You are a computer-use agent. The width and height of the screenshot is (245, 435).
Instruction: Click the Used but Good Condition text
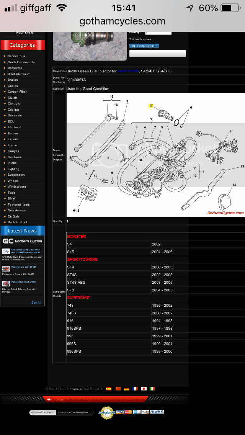88,89
